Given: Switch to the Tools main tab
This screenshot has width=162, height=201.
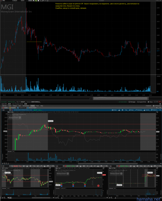Looking at the screenshot, I should point(38,106).
